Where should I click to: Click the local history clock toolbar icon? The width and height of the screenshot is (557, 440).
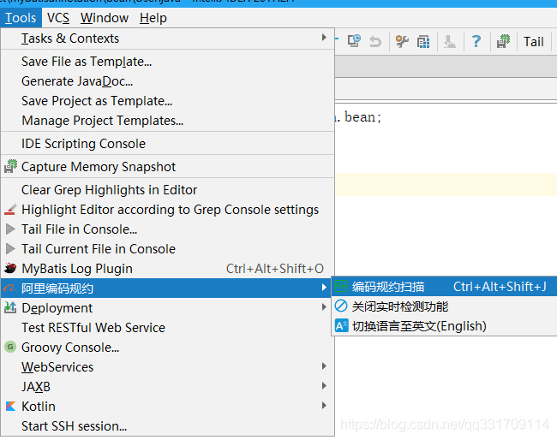click(354, 41)
